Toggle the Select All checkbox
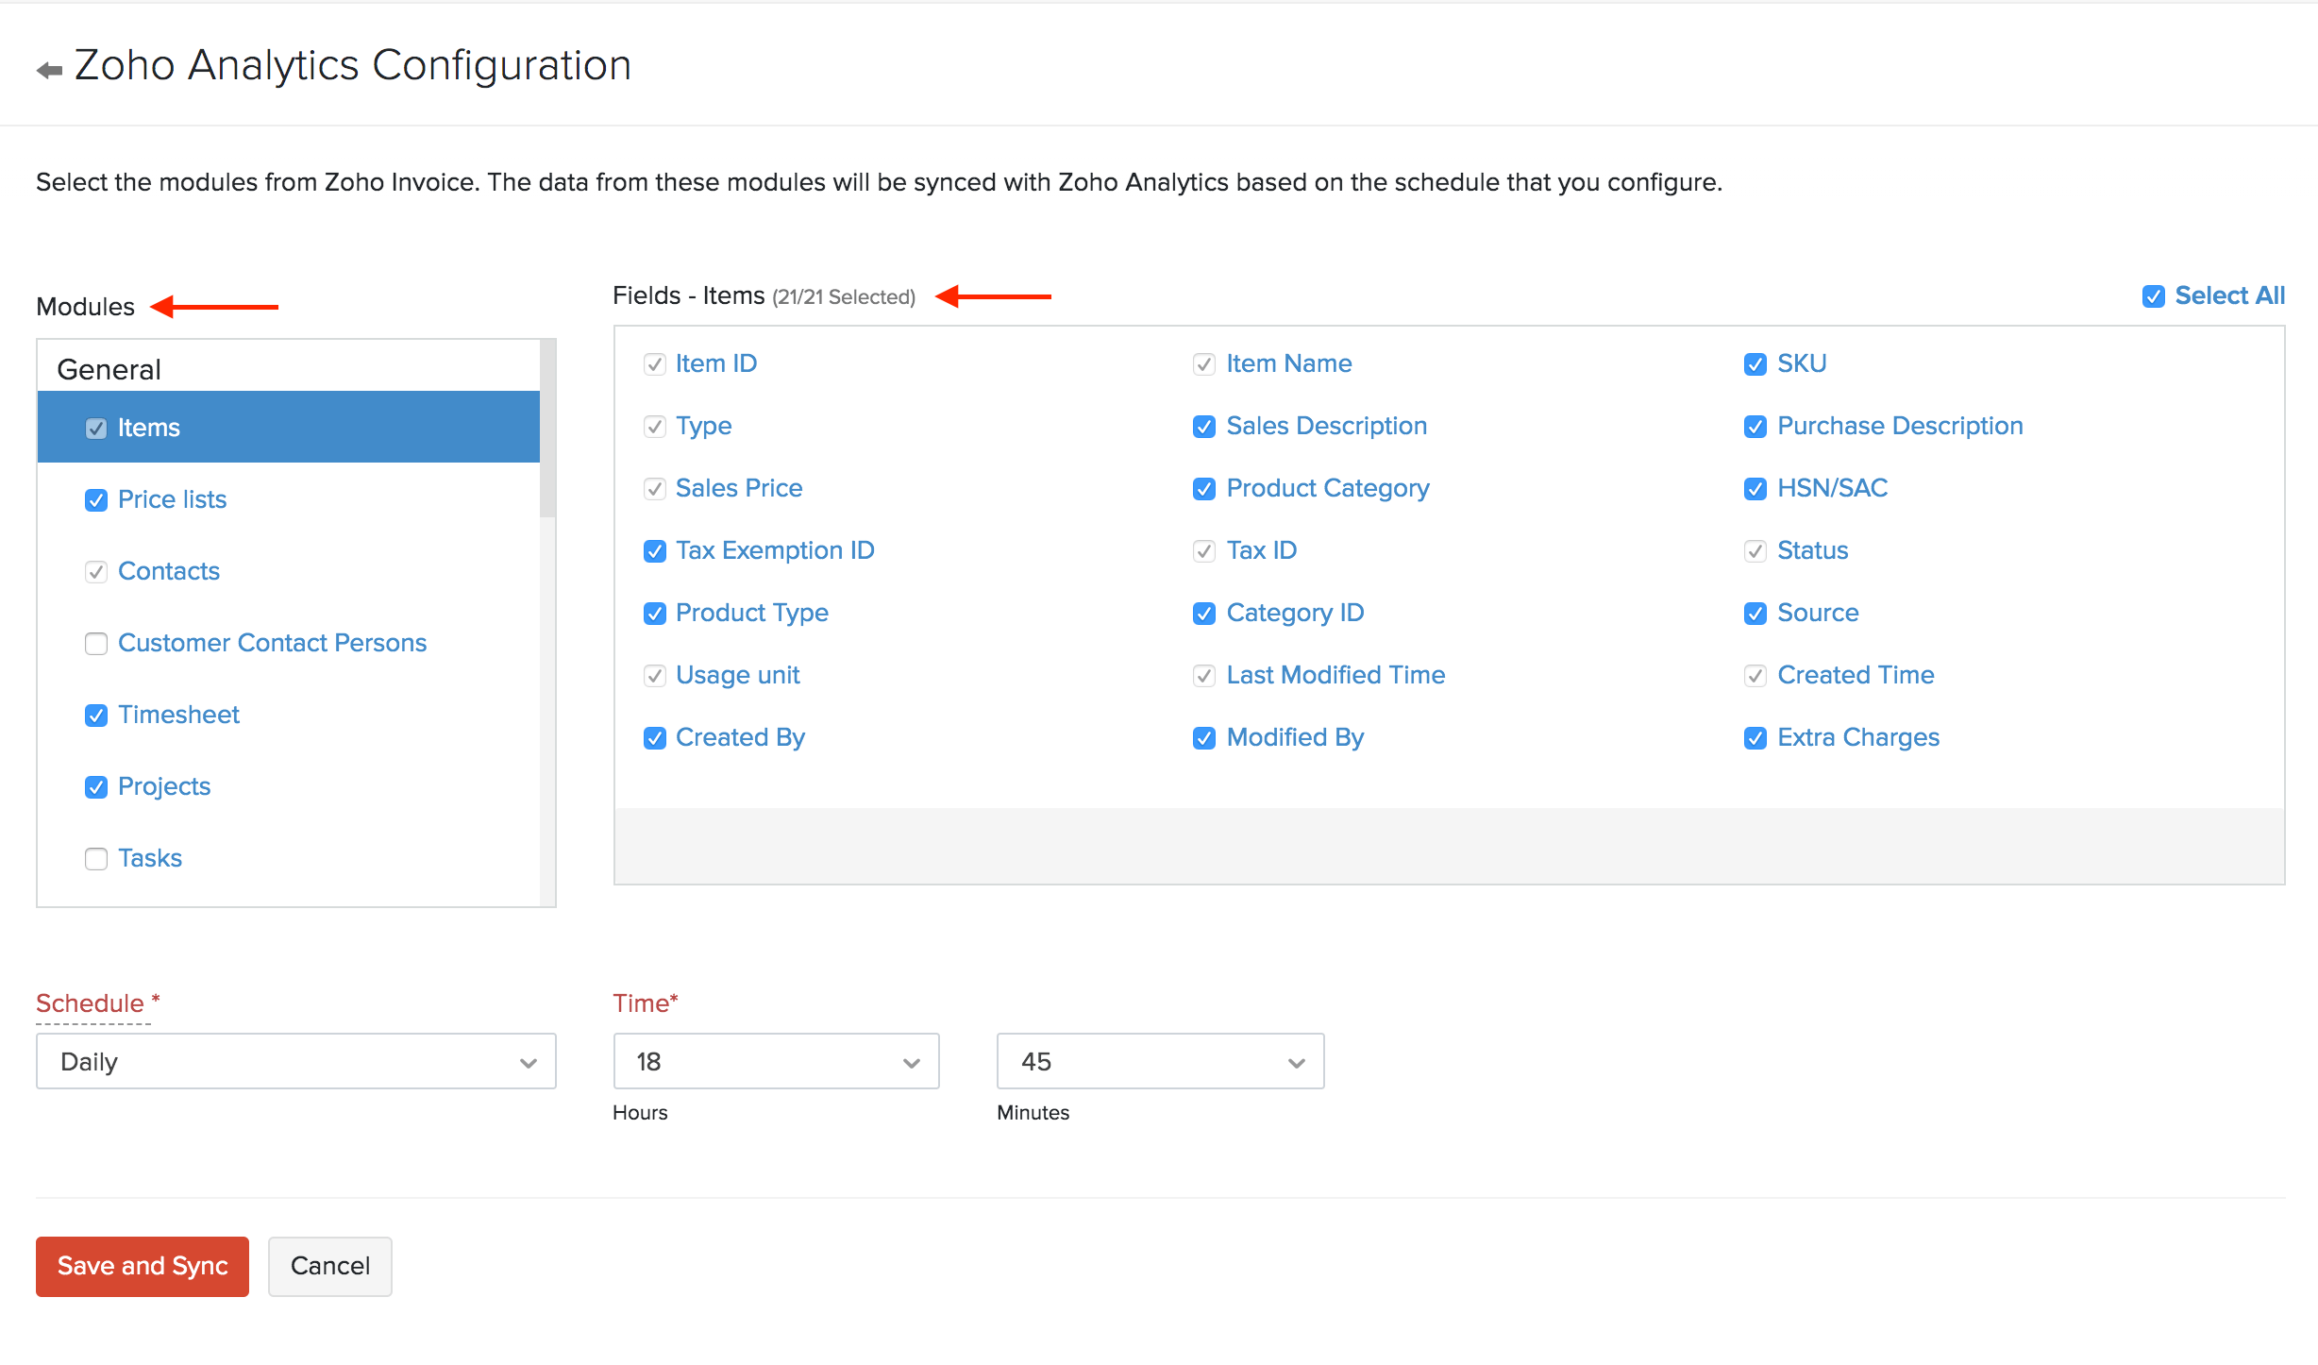 [x=2153, y=297]
